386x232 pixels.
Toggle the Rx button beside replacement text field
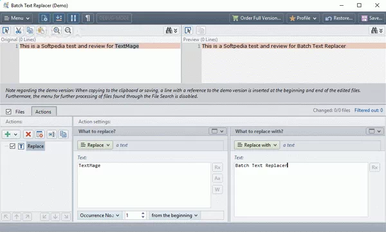[x=374, y=167]
